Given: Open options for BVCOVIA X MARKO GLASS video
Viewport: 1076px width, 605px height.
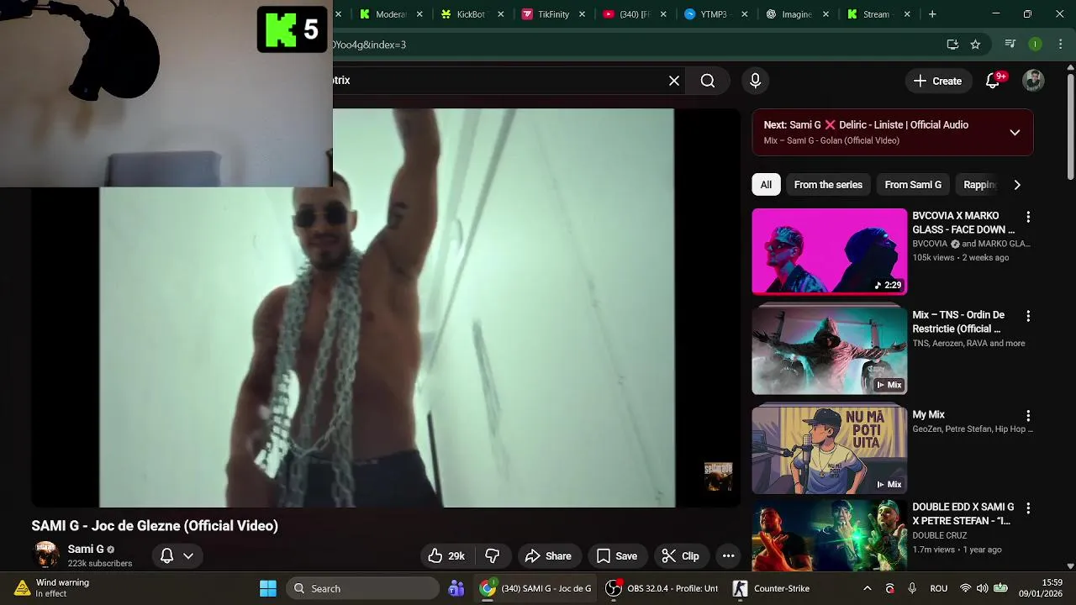Looking at the screenshot, I should (x=1027, y=217).
